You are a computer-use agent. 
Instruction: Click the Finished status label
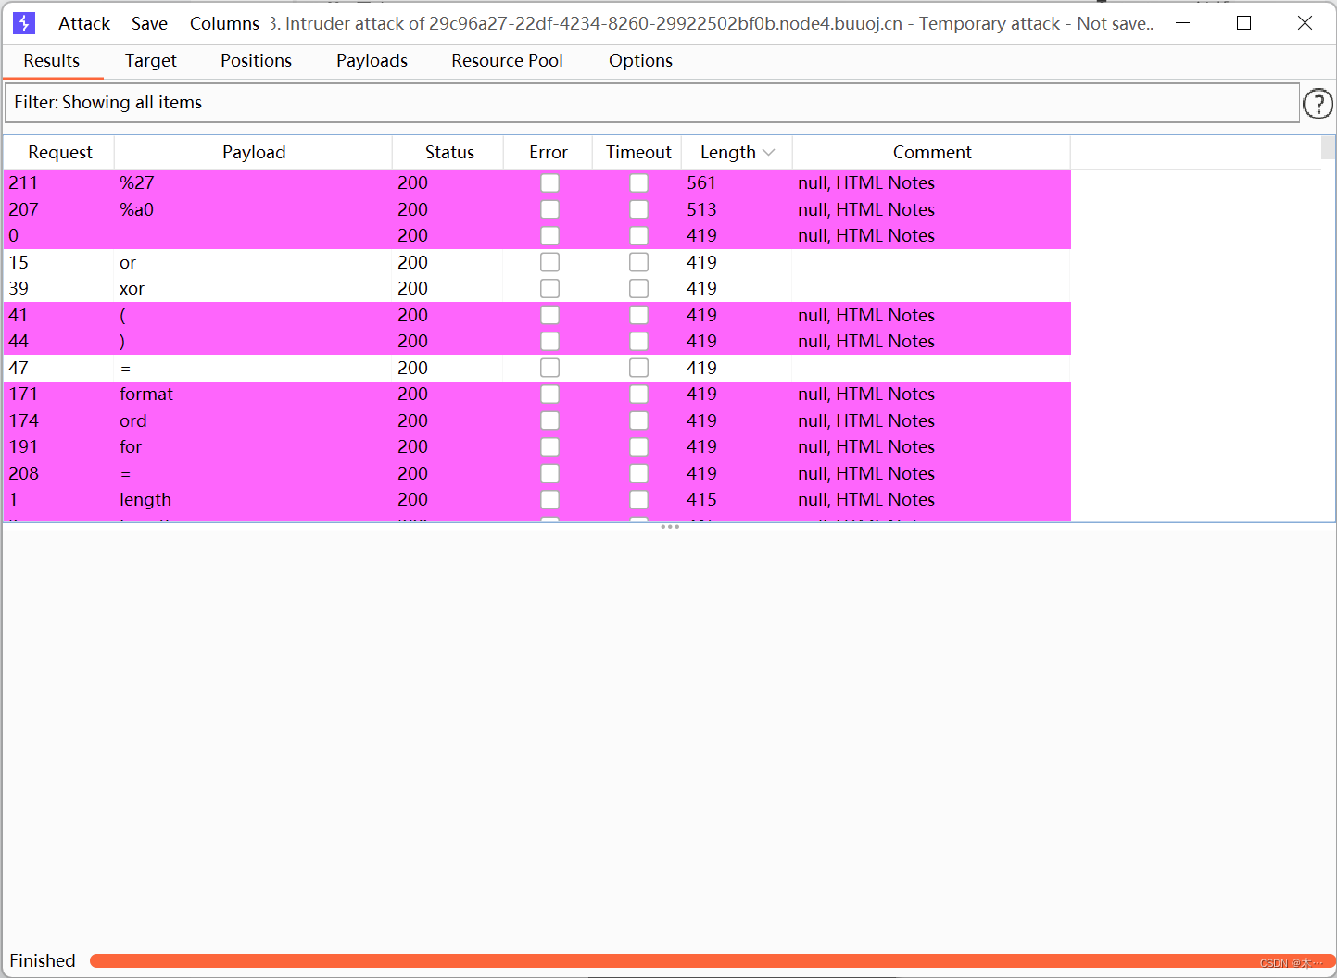[43, 961]
